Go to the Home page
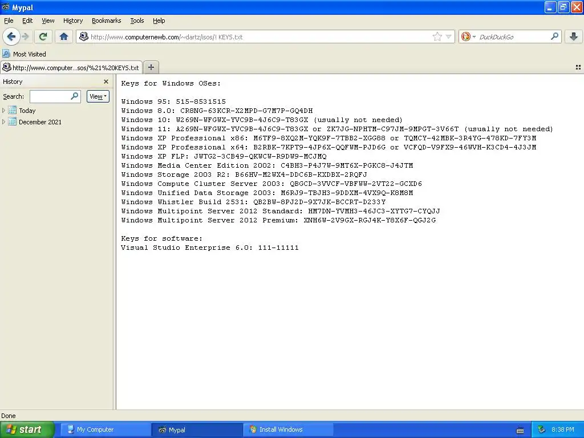The width and height of the screenshot is (584, 438). click(64, 36)
